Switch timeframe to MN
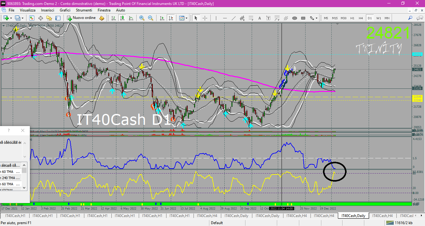425x226 pixels. (x=387, y=18)
